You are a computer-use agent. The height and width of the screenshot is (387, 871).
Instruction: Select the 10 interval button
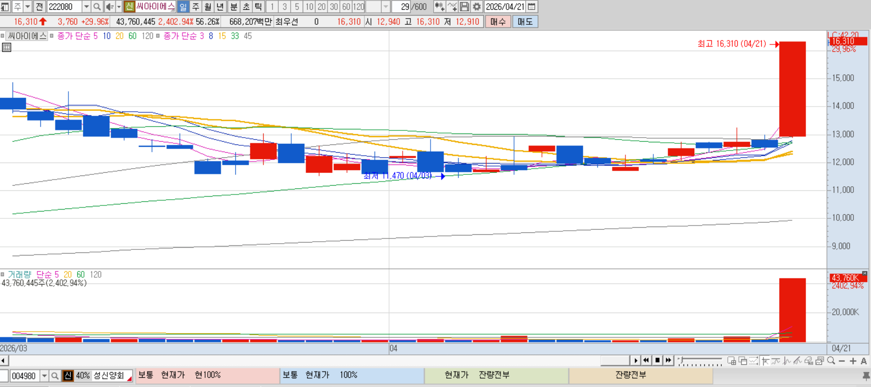[x=309, y=7]
